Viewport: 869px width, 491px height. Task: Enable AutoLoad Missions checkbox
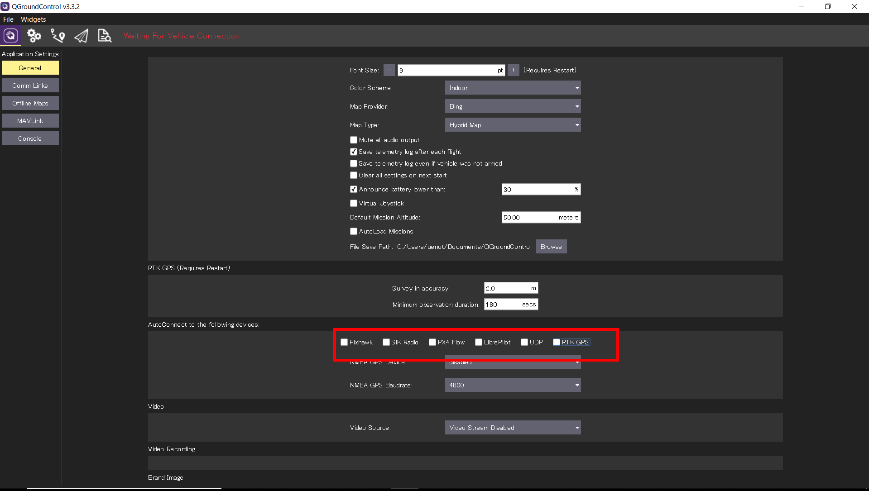354,231
